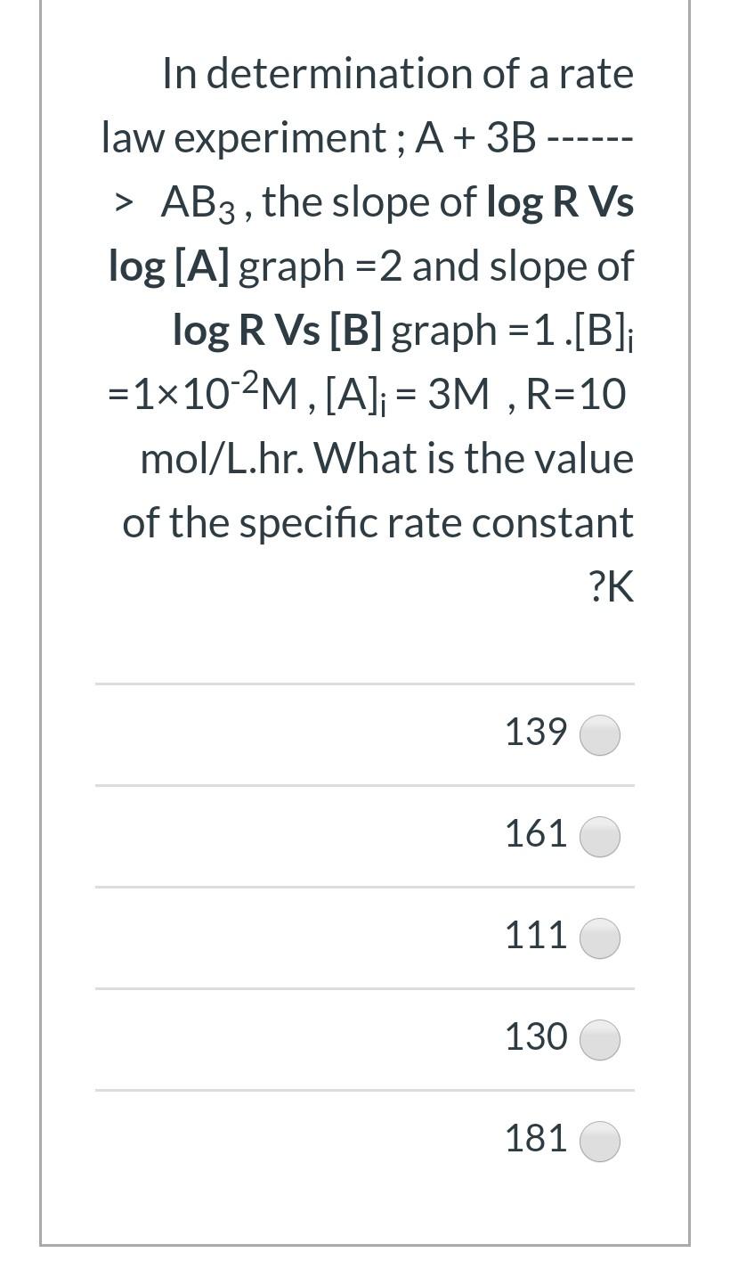Screen dimensions: 730x1261
Task: Click the answer label text 130
Action: coord(536,1036)
